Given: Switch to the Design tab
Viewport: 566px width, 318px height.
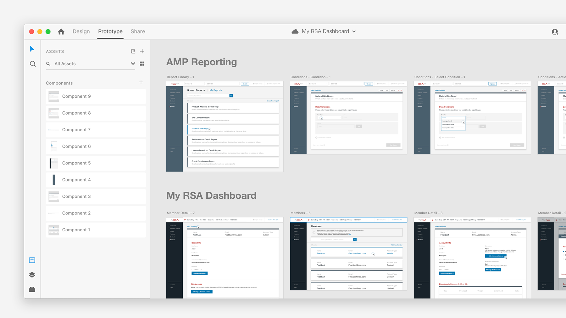Looking at the screenshot, I should [81, 31].
